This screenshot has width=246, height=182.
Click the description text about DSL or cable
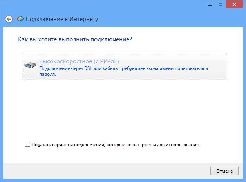[x=123, y=71]
